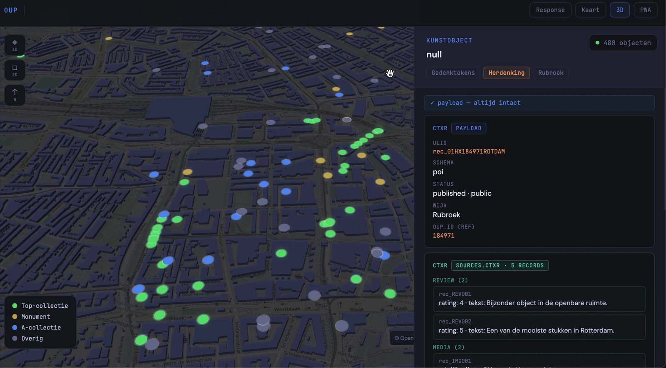Select media record rec_IMG001
Screen dimensions: 666x368
(x=539, y=361)
